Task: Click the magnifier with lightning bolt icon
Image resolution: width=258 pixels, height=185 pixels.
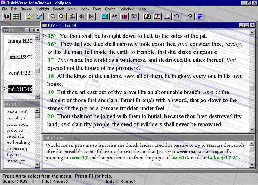Action: tap(62, 17)
